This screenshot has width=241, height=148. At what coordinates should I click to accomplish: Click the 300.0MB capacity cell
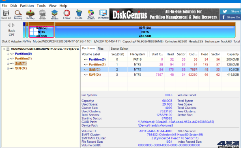pos(232,59)
